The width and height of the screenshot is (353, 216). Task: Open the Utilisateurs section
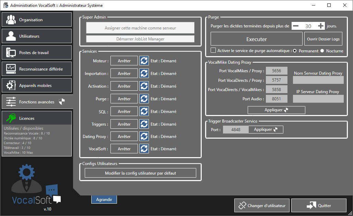click(x=37, y=36)
